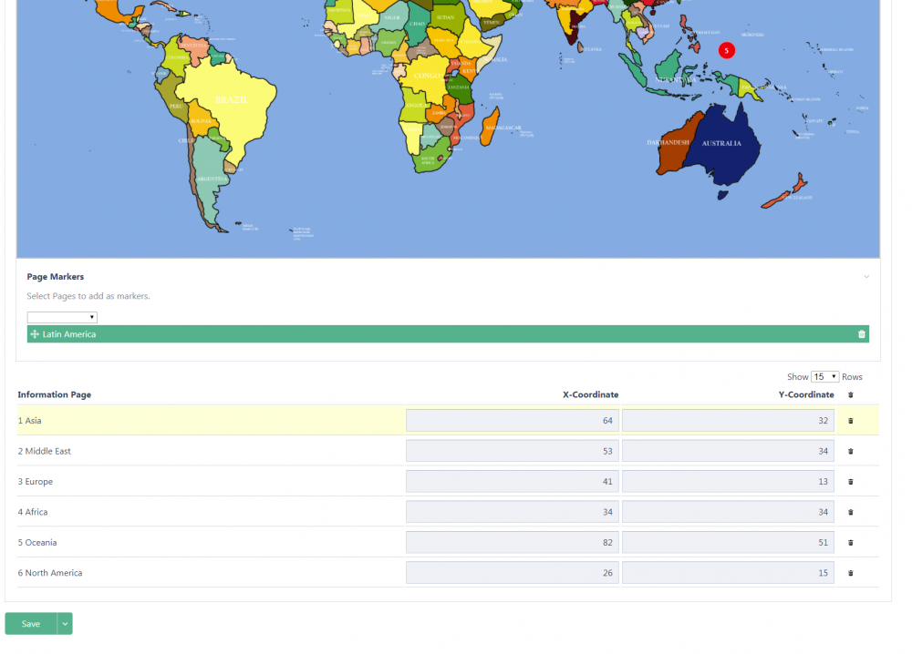Delete the Oceania marker entry
This screenshot has height=654, width=912.
pos(851,543)
